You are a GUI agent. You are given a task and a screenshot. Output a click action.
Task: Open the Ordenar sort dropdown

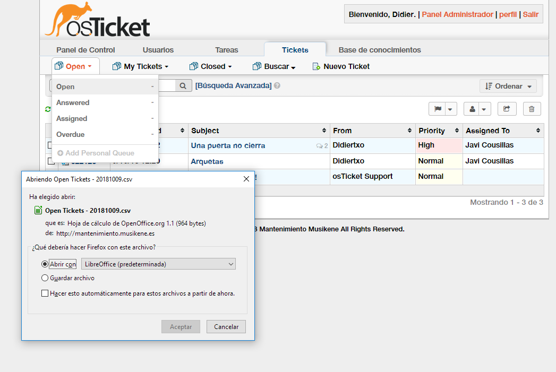(x=508, y=85)
